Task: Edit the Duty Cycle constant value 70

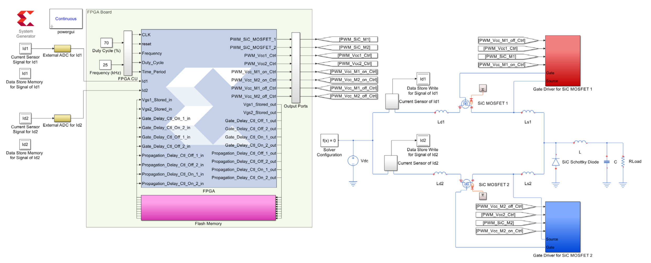Action: click(106, 43)
